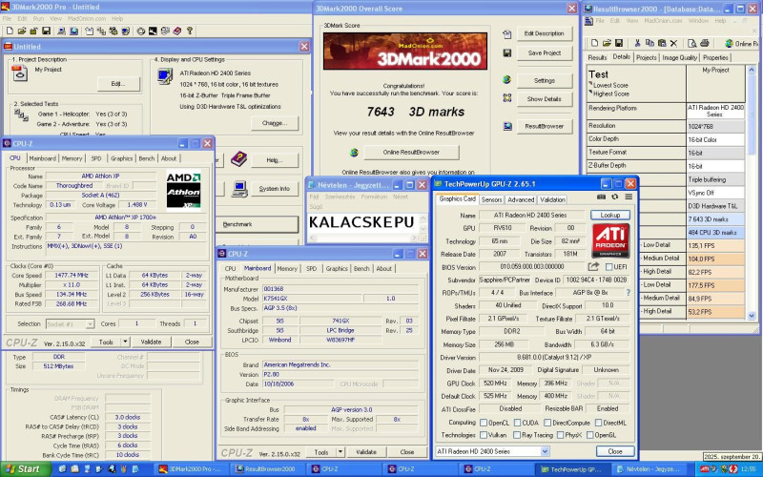The width and height of the screenshot is (763, 477).
Task: Switch to Image Quality tab in ResultBrowser2000
Action: [679, 57]
